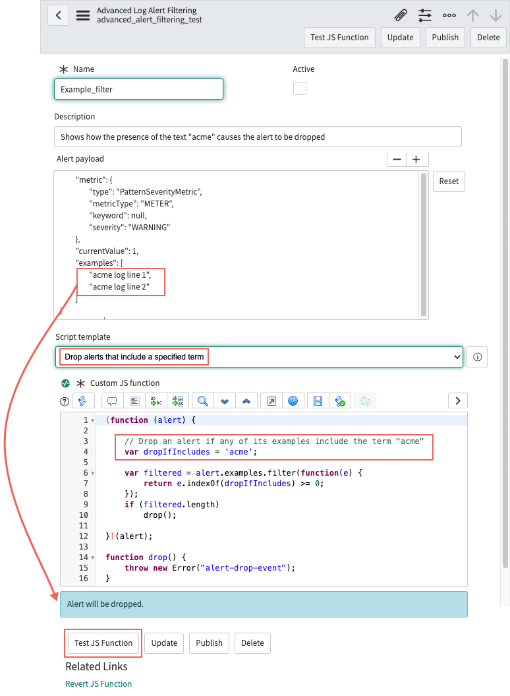Click the top Publish button

(445, 38)
